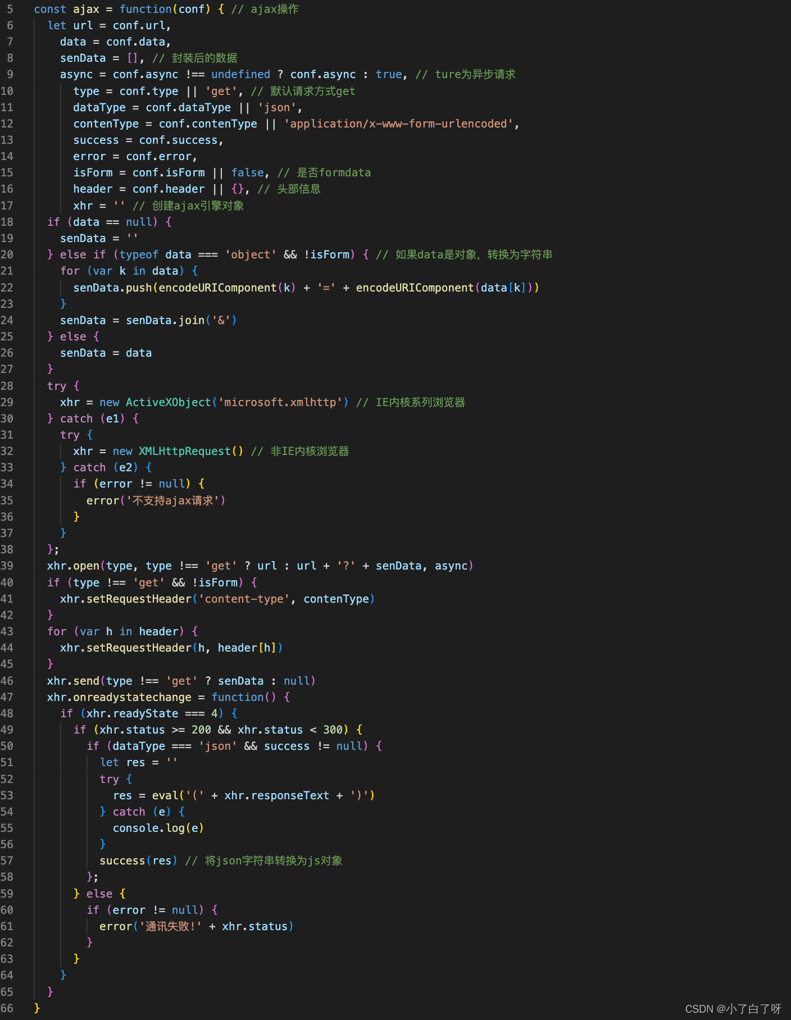Click 'for (var h in header)' keyword for
Screen dimensions: 791x1020
coord(57,632)
